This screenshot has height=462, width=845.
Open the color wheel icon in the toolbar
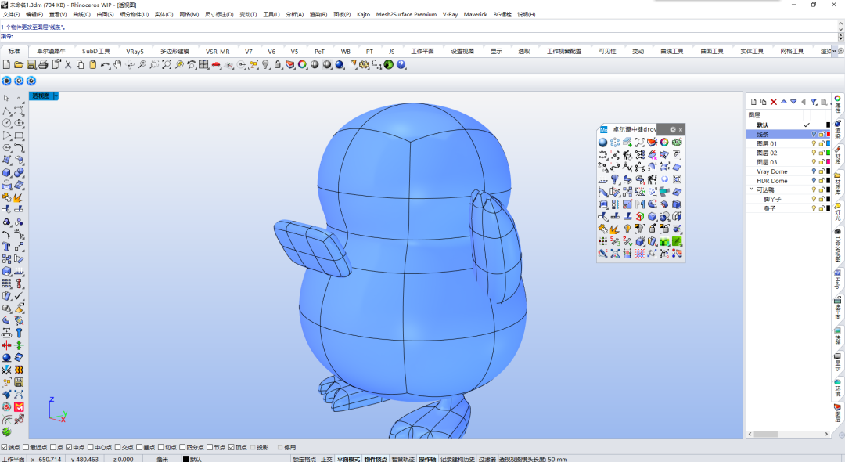302,65
